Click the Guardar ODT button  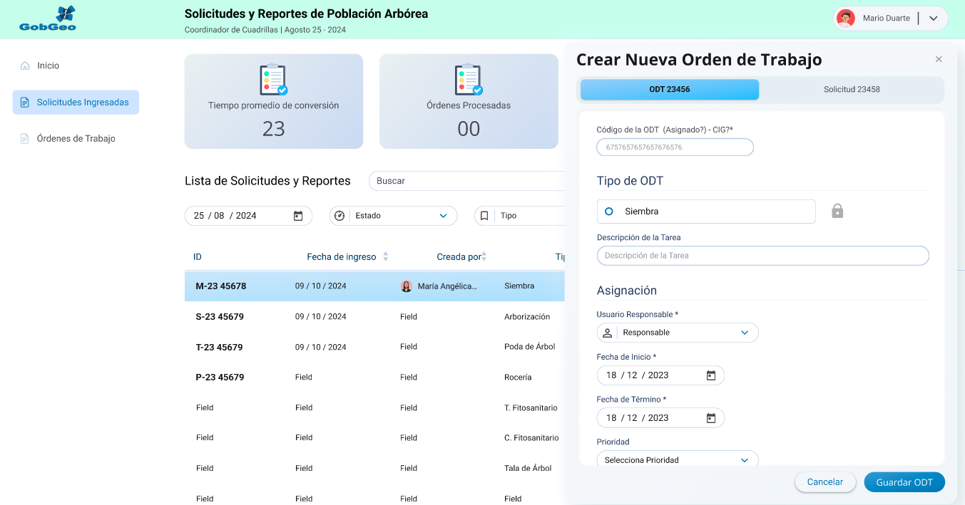pyautogui.click(x=904, y=482)
